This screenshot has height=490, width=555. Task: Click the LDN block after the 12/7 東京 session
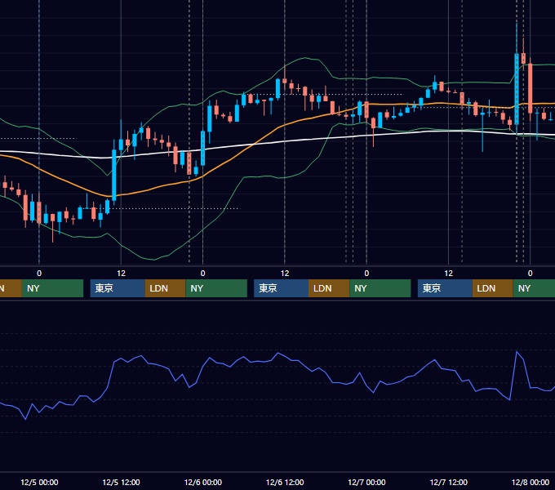pyautogui.click(x=492, y=288)
